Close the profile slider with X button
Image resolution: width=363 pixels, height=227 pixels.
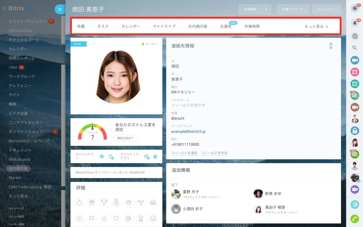coord(60,9)
